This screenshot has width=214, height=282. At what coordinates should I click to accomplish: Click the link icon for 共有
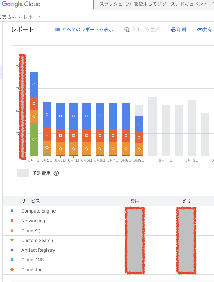(x=200, y=30)
